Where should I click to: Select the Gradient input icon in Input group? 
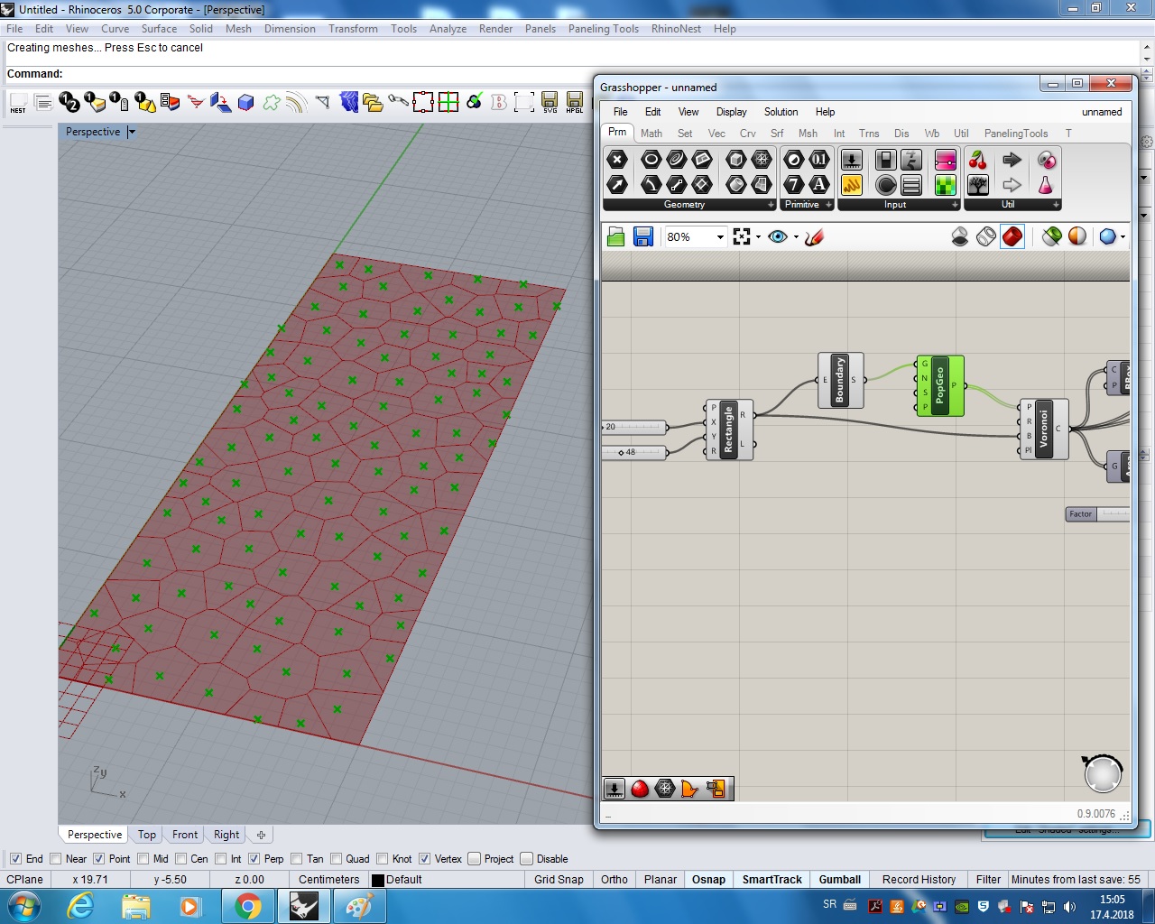tap(945, 160)
